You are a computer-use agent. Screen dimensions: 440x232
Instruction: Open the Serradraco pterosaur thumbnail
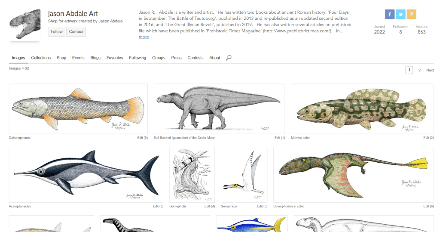[244, 174]
